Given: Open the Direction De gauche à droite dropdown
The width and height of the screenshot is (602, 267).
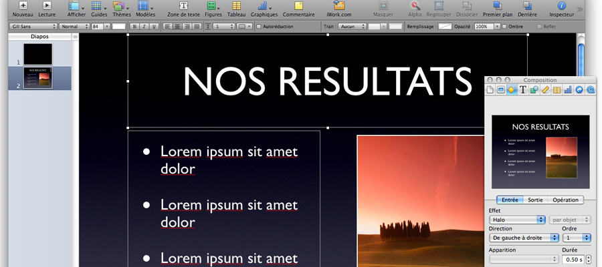Looking at the screenshot, I should pos(524,238).
